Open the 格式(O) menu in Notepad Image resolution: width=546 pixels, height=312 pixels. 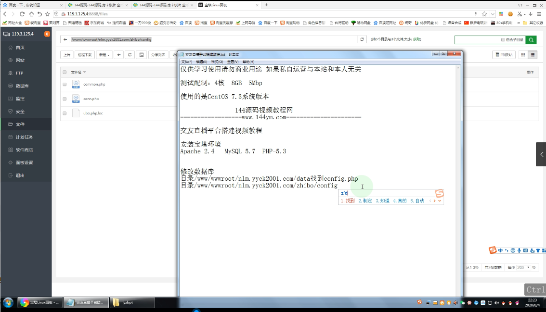click(x=217, y=62)
